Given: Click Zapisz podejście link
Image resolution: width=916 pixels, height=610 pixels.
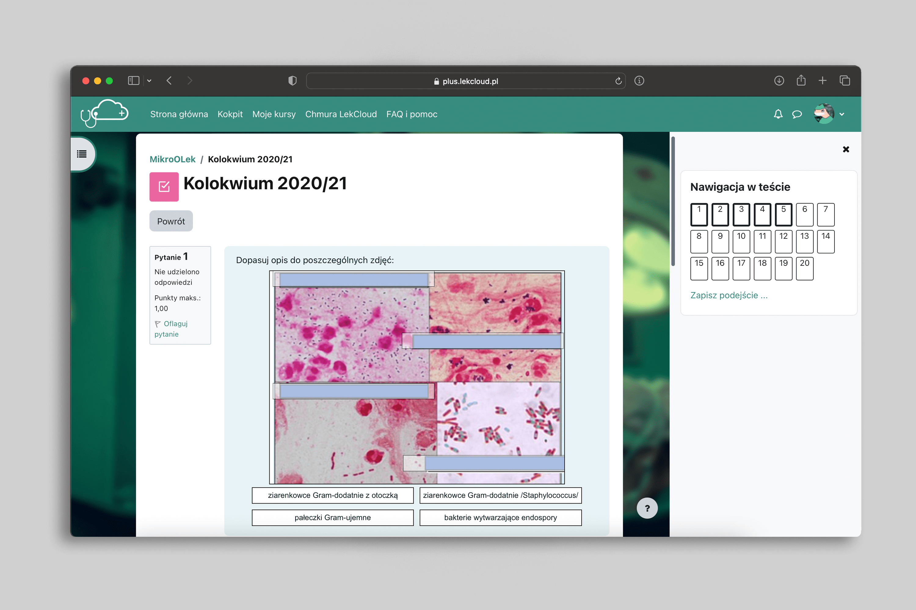Looking at the screenshot, I should point(729,295).
